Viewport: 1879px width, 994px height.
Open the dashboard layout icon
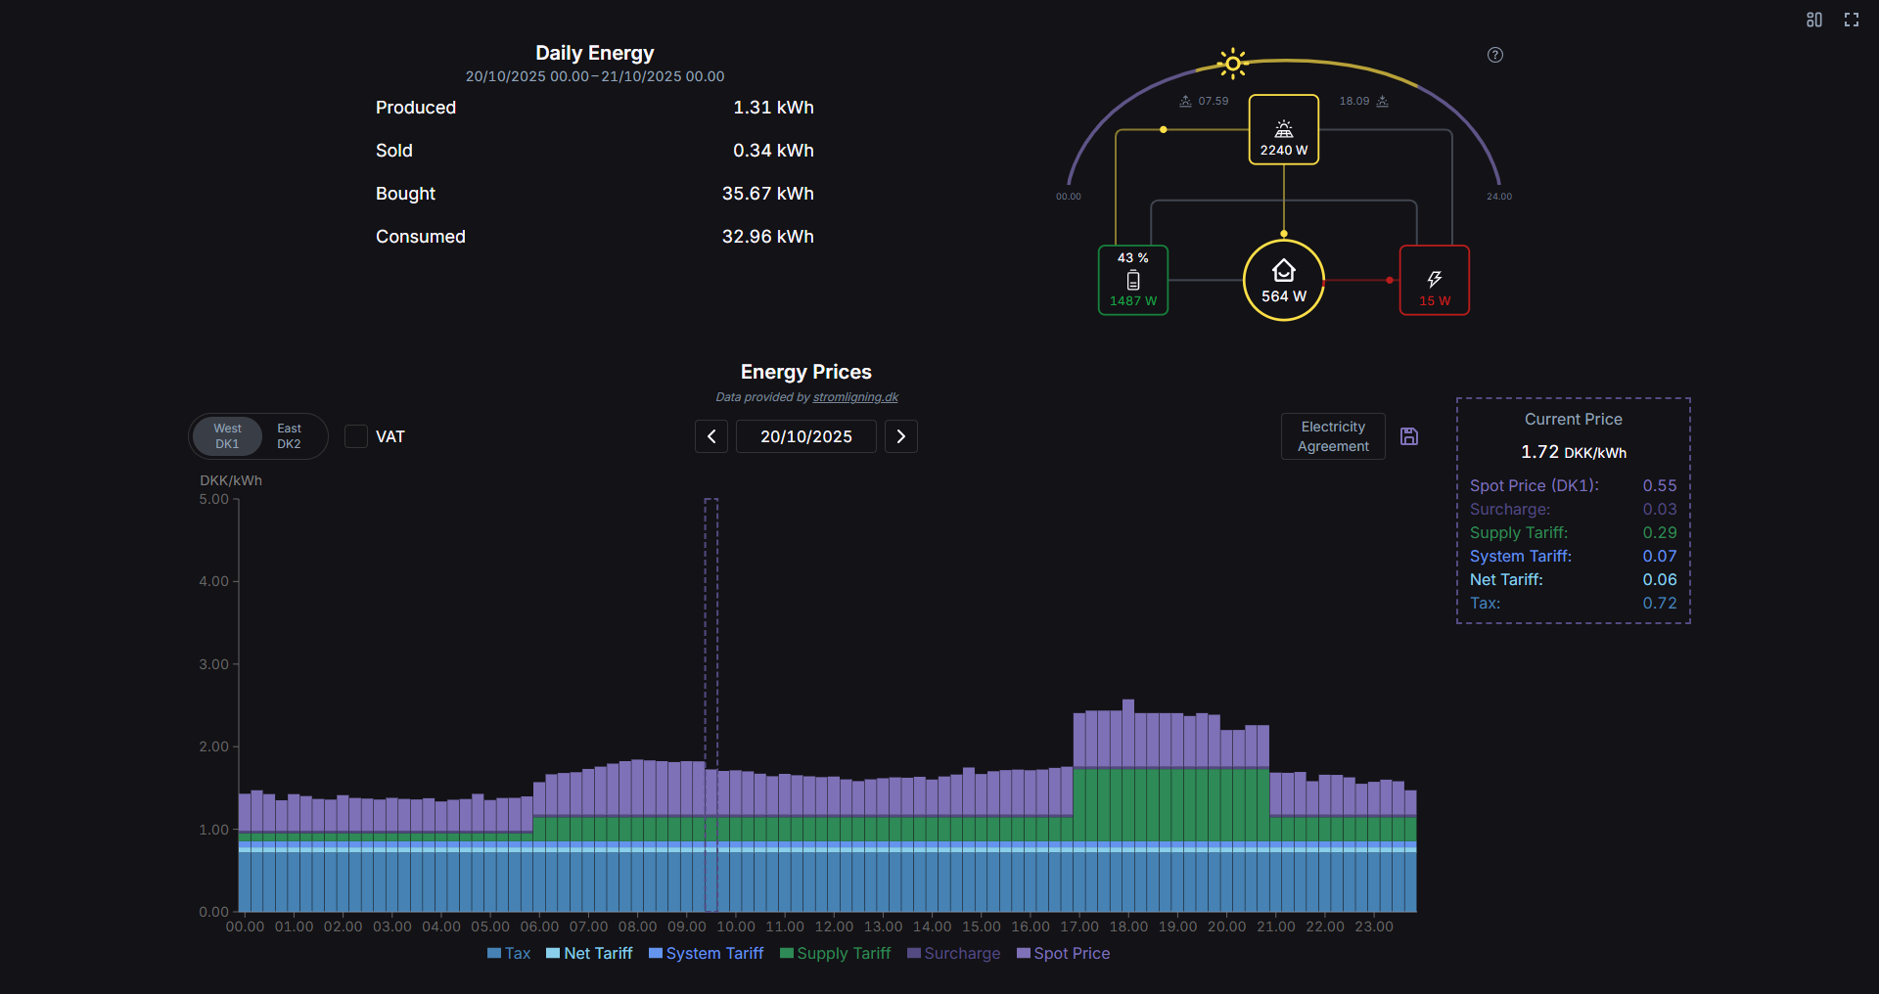(1813, 20)
